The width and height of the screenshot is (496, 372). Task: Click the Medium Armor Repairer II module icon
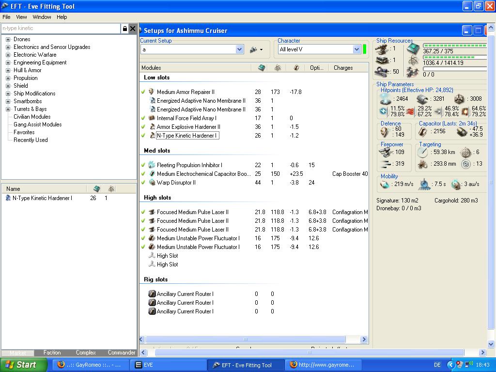(x=152, y=92)
